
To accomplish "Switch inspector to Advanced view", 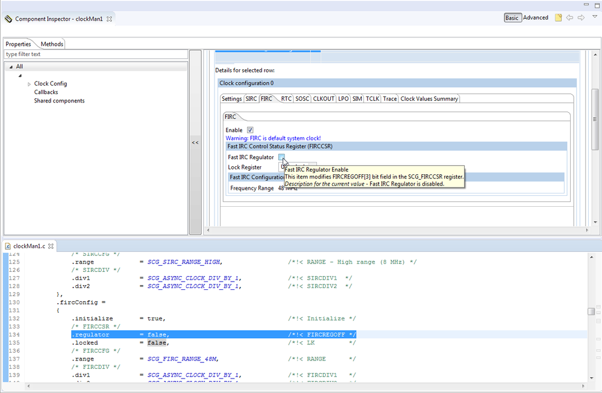I will [x=536, y=17].
